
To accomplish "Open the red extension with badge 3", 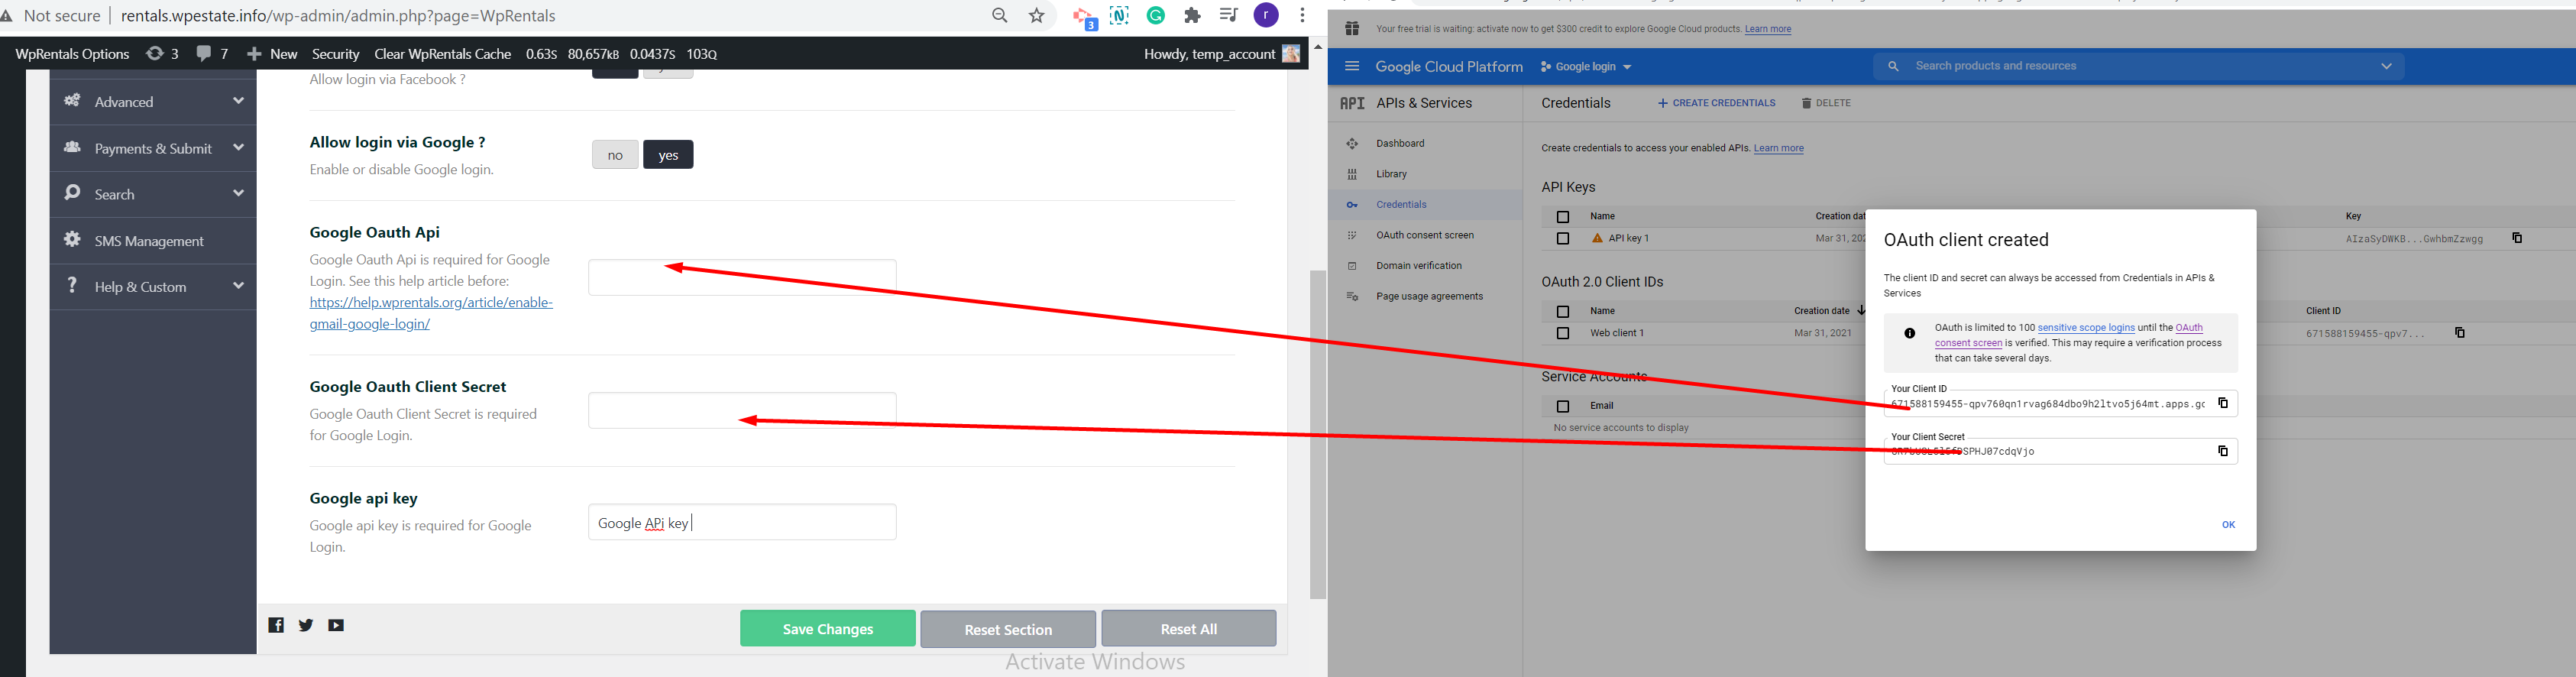I will (x=1084, y=17).
